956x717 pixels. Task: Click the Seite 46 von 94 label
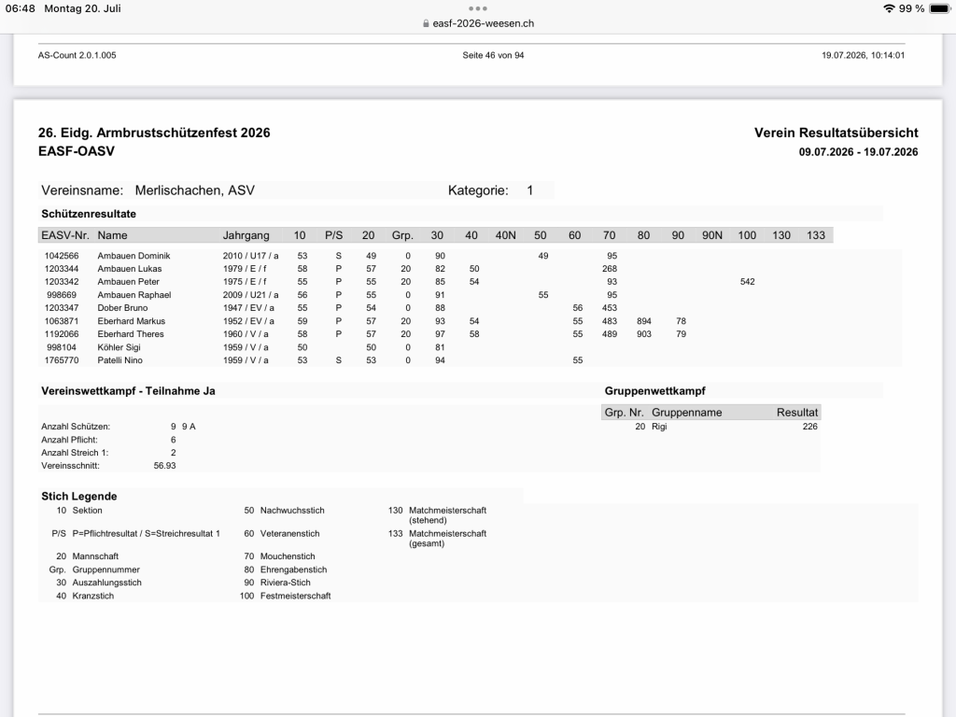point(493,55)
